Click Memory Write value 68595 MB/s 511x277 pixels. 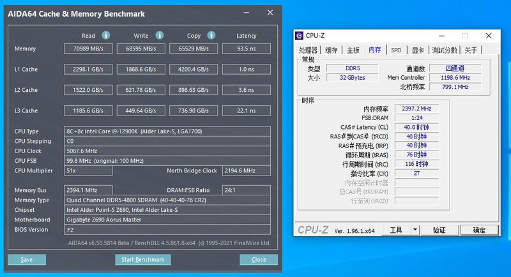click(141, 49)
